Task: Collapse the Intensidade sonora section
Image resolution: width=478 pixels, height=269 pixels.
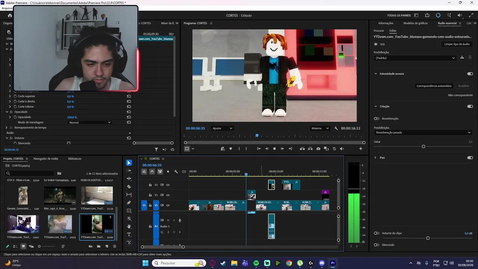Action: [x=376, y=74]
